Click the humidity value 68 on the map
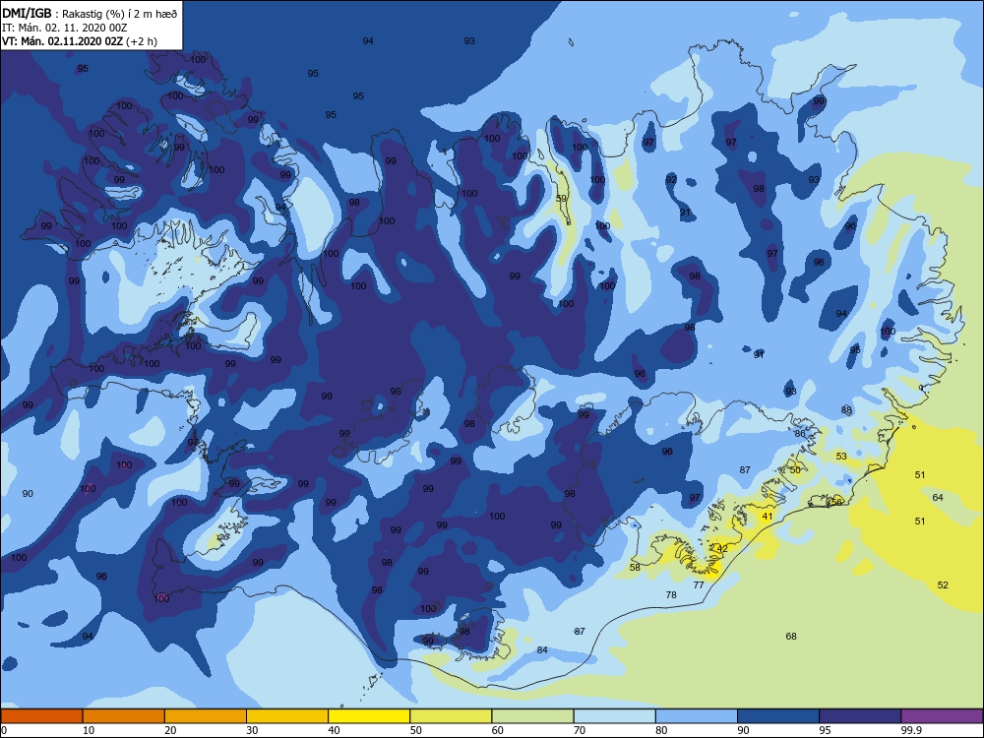The height and width of the screenshot is (738, 984). click(x=791, y=637)
